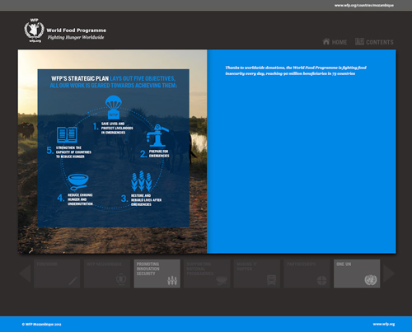Click the WFP logo emblem
The height and width of the screenshot is (332, 412).
click(34, 30)
